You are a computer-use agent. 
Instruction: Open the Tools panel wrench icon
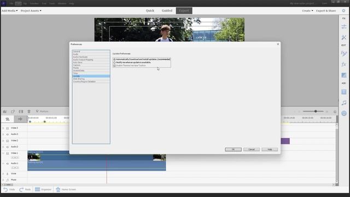344,37
